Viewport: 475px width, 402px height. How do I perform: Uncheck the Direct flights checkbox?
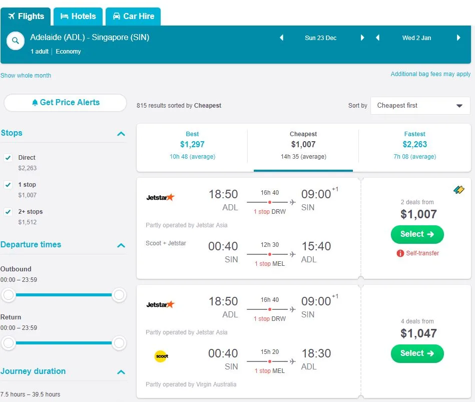[x=8, y=157]
